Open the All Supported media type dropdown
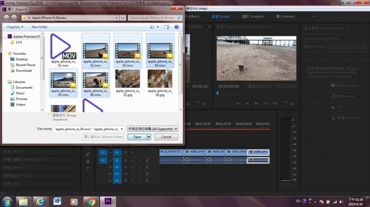This screenshot has width=370, height=207. 153,129
